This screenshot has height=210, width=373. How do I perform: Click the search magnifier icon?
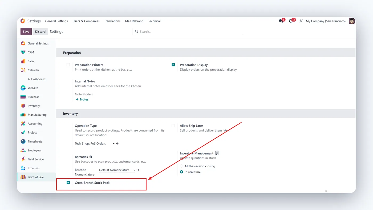point(137,31)
